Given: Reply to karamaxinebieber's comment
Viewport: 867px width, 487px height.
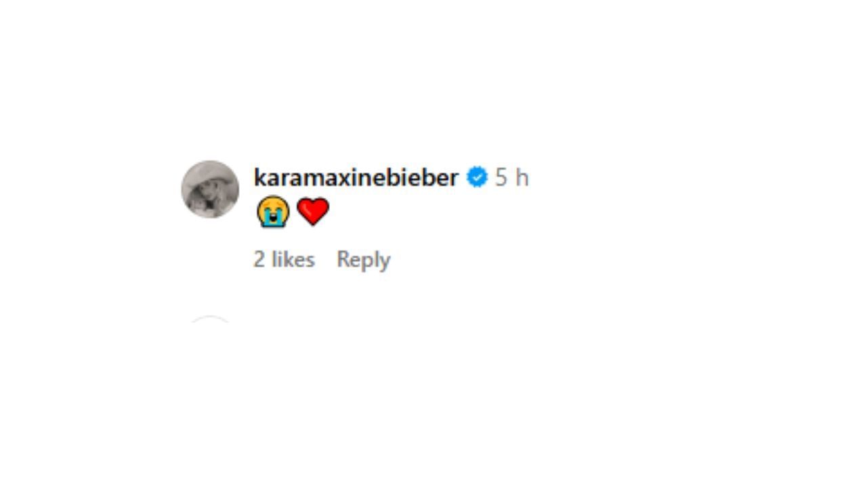Looking at the screenshot, I should click(x=363, y=259).
